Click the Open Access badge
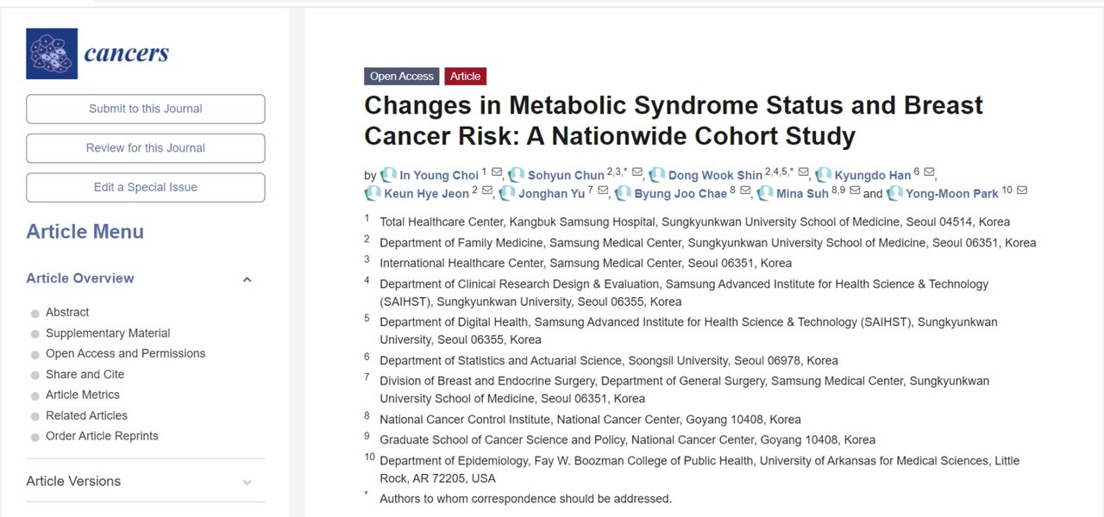 [401, 76]
